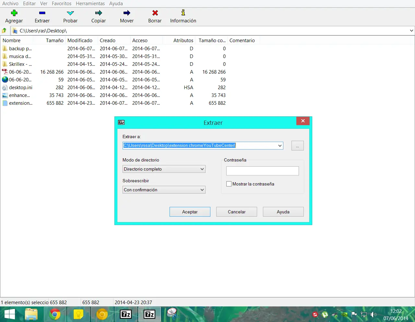The height and width of the screenshot is (322, 415).
Task: Open Chrome Canary yellow taskbar icon
Action: (102, 314)
